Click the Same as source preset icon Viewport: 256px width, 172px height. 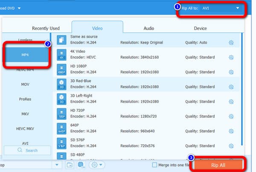click(x=61, y=40)
